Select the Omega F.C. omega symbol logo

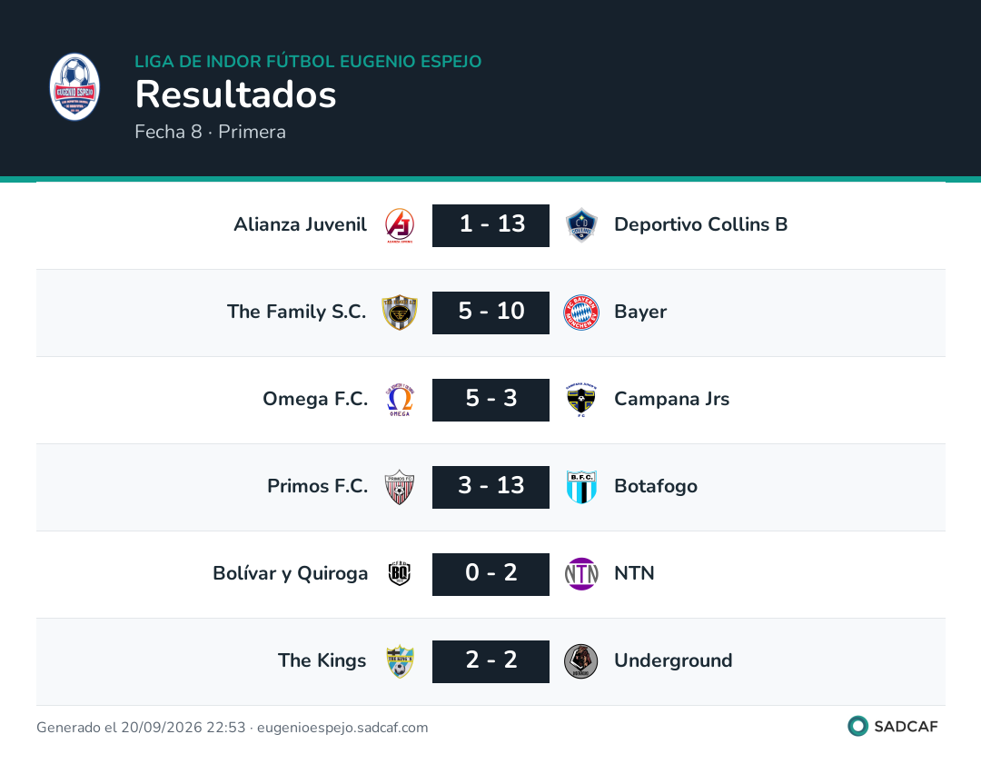point(399,399)
